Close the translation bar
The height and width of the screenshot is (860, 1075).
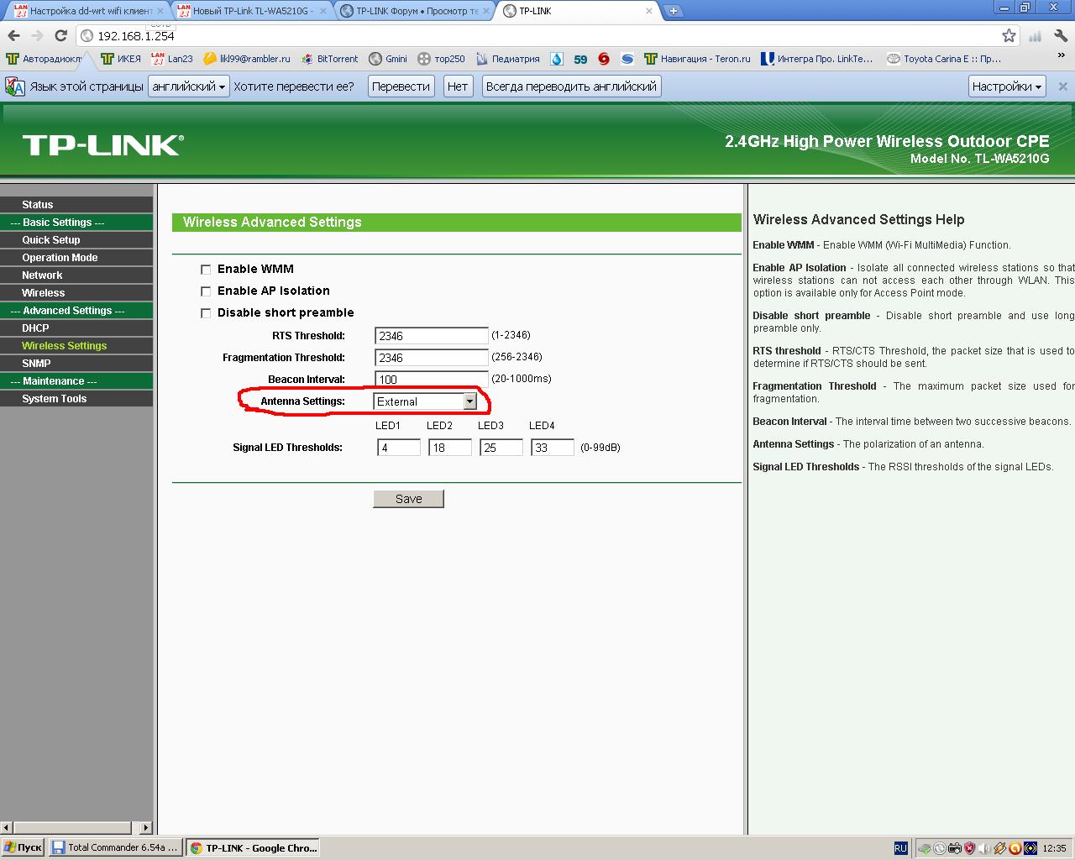(x=1062, y=87)
